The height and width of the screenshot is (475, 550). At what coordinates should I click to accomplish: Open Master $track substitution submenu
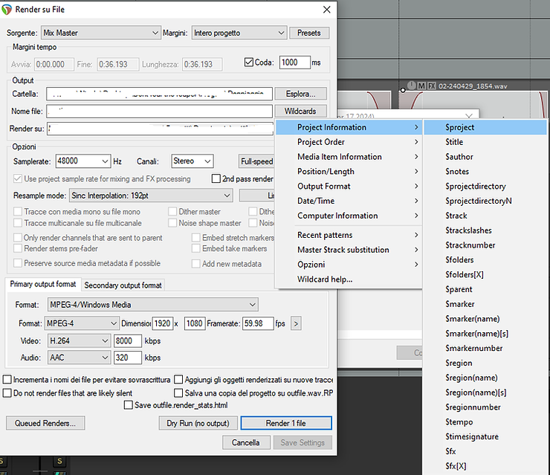click(349, 250)
